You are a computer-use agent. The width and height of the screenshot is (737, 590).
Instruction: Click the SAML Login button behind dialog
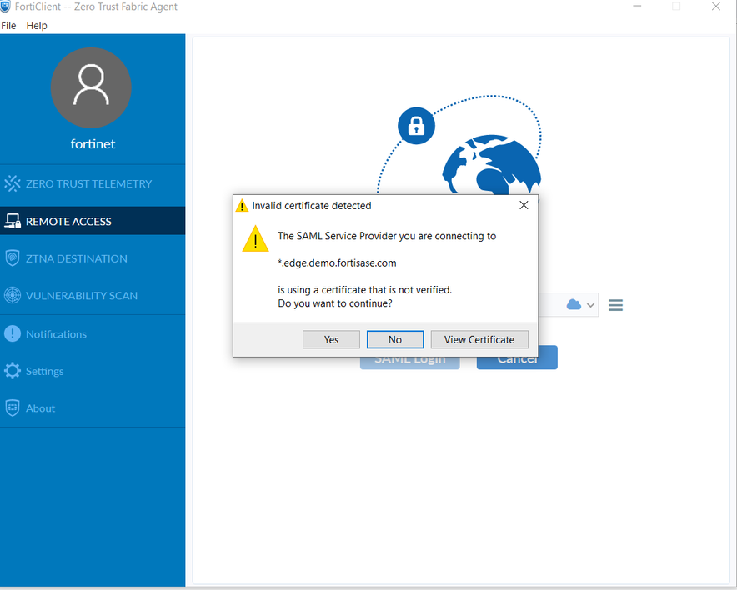410,362
